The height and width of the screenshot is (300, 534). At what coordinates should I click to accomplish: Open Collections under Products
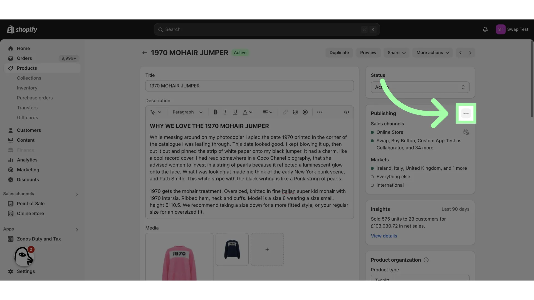tap(29, 78)
